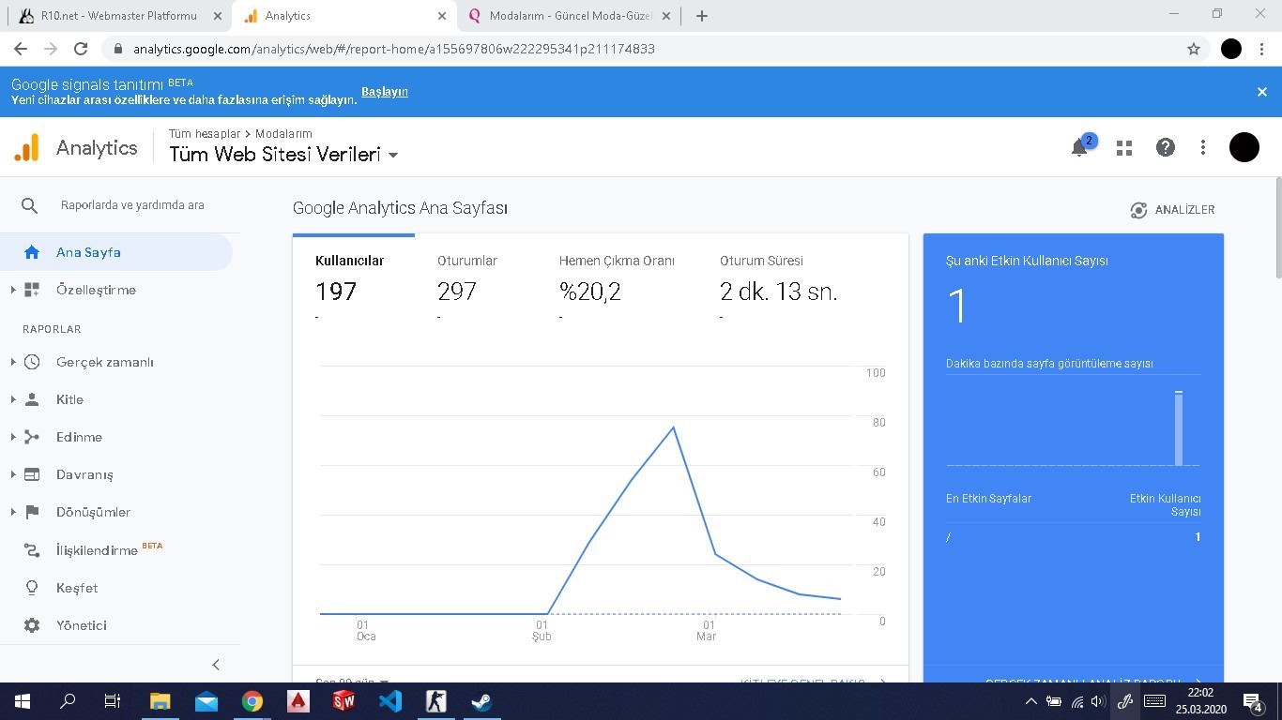
Task: Click the Keşfet lightbulb icon
Action: click(32, 588)
